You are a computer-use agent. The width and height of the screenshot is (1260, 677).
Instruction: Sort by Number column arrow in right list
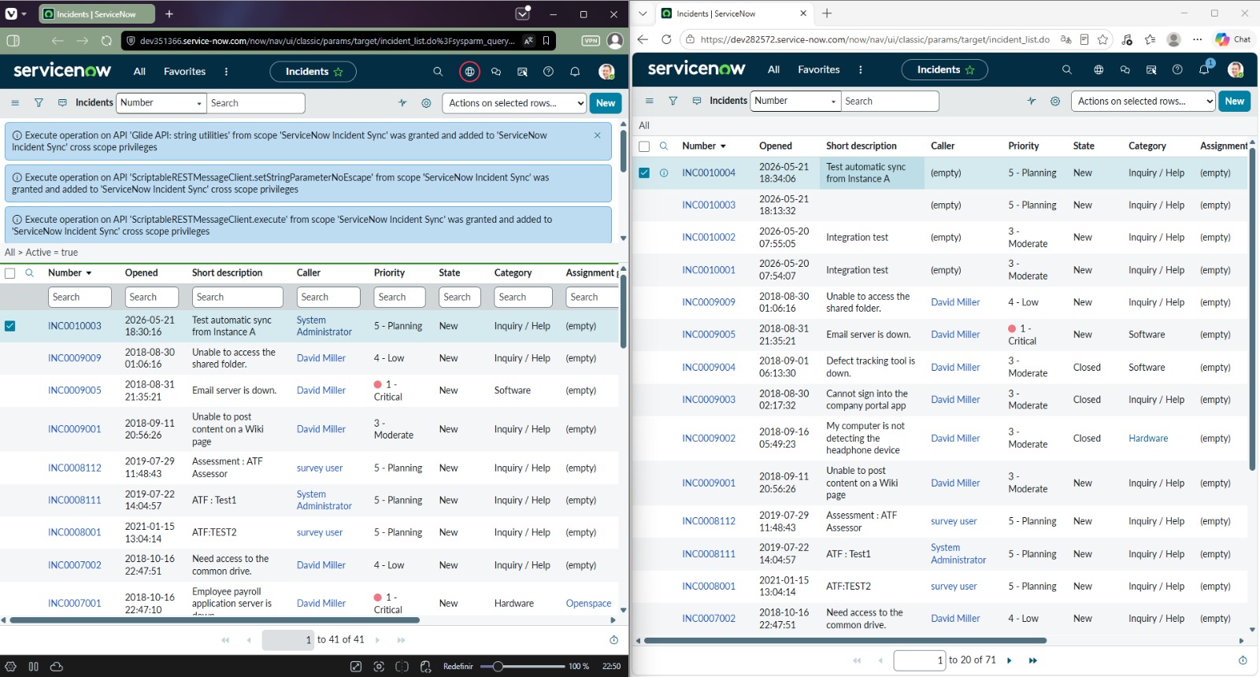[723, 146]
